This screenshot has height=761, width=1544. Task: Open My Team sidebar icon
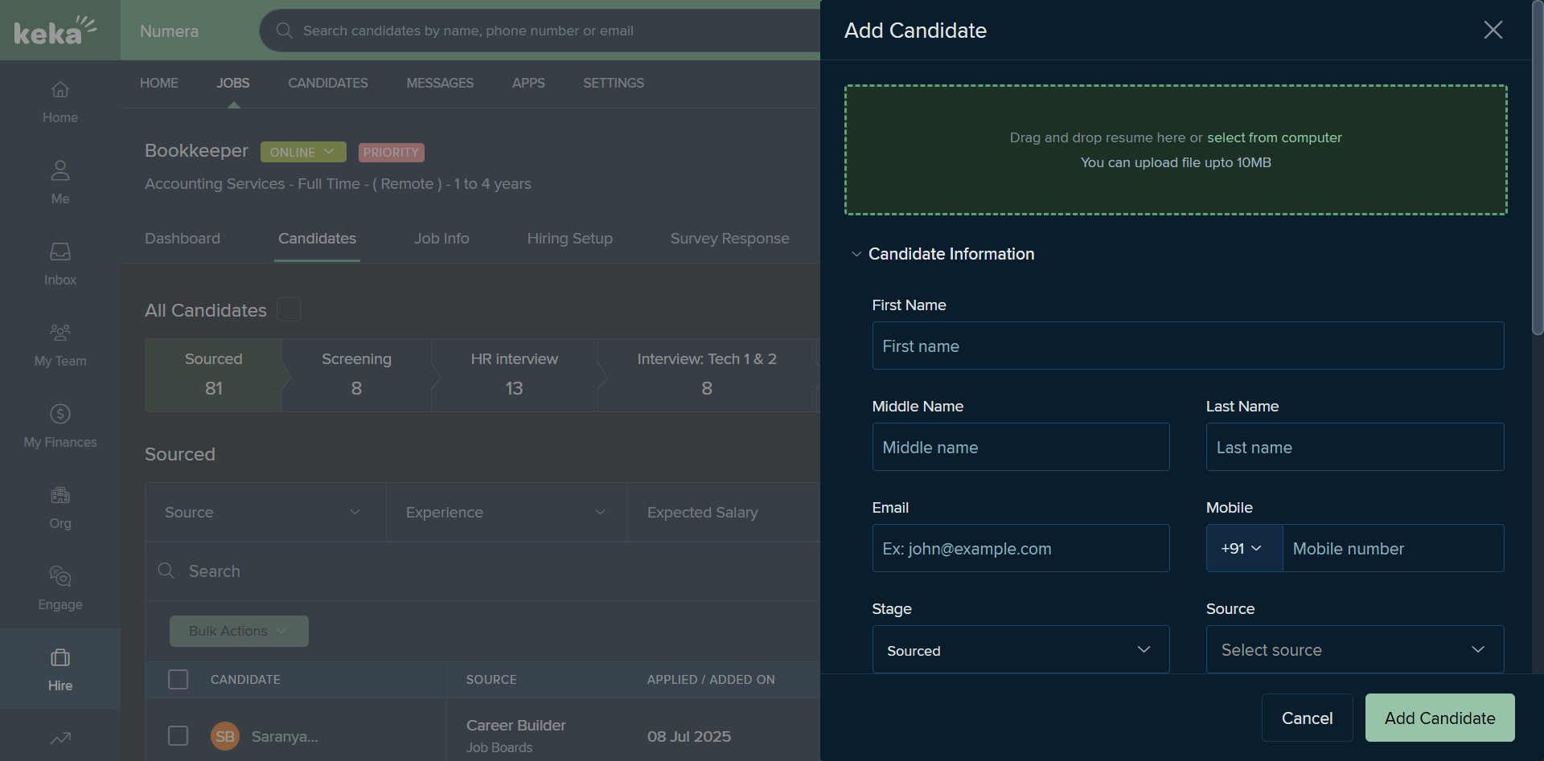pyautogui.click(x=60, y=333)
